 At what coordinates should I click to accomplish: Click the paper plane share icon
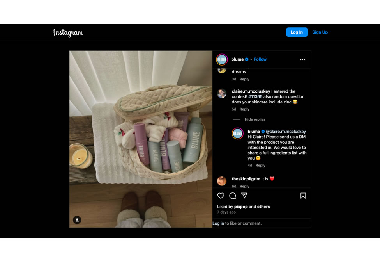point(244,196)
